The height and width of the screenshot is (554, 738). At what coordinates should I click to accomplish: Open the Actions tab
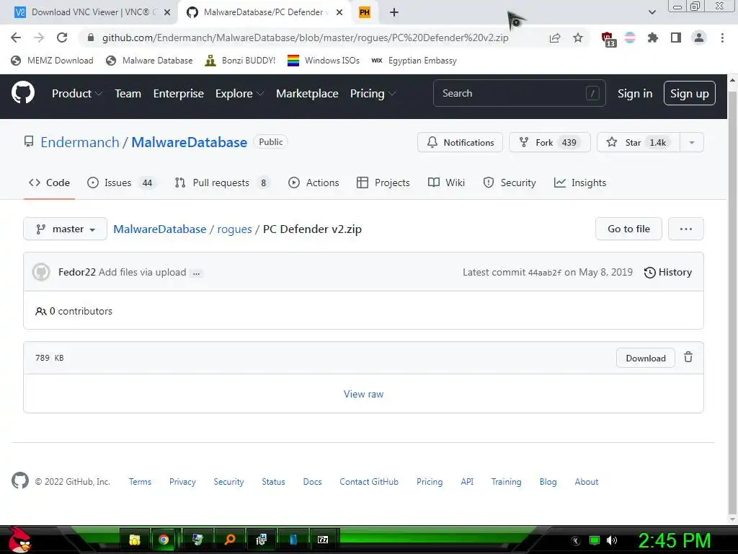pos(314,183)
